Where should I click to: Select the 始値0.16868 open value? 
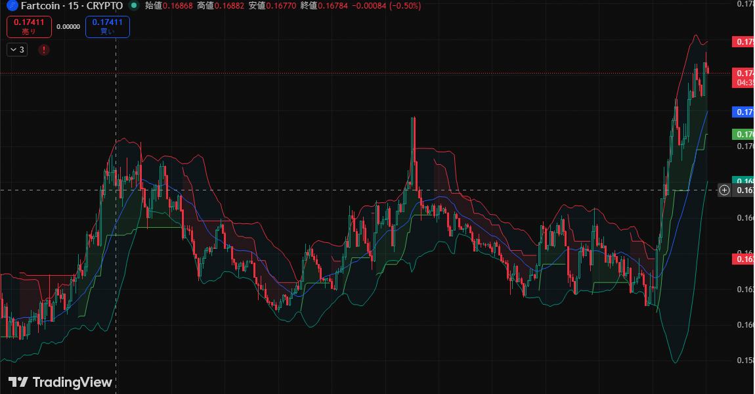tap(169, 6)
